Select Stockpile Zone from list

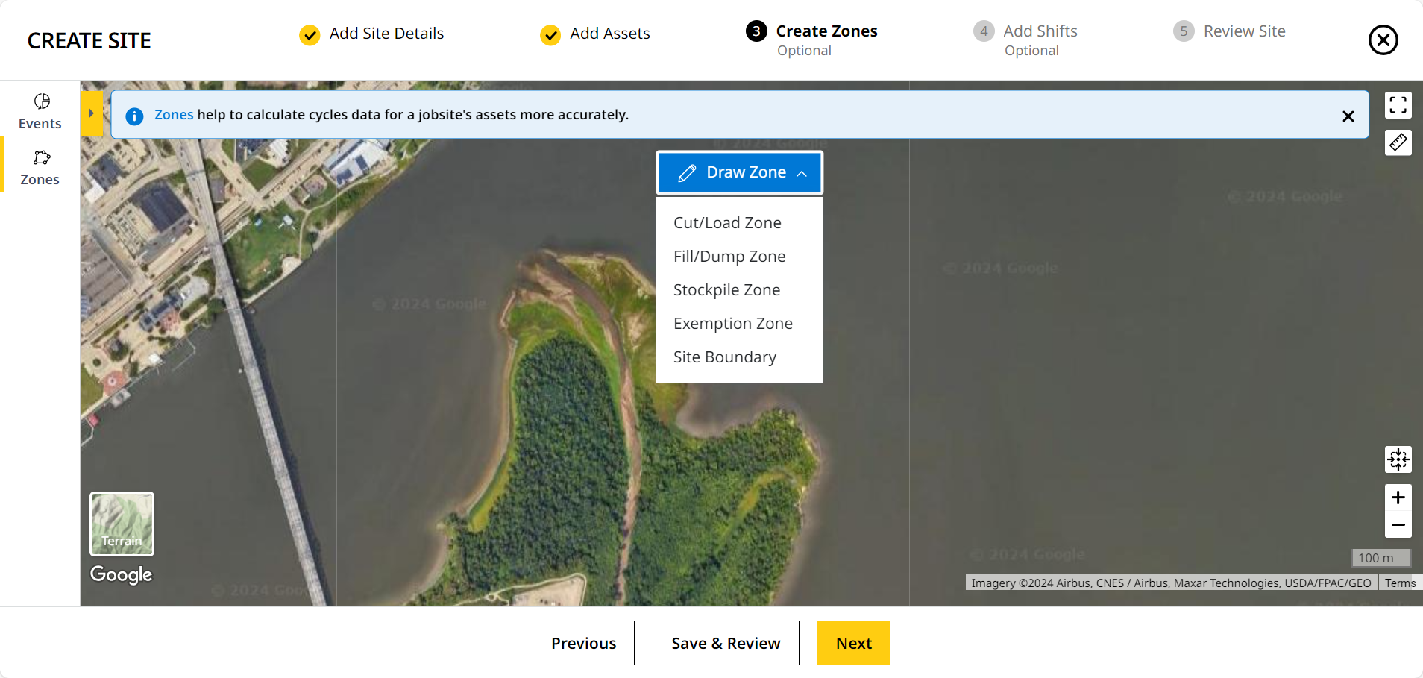(726, 290)
